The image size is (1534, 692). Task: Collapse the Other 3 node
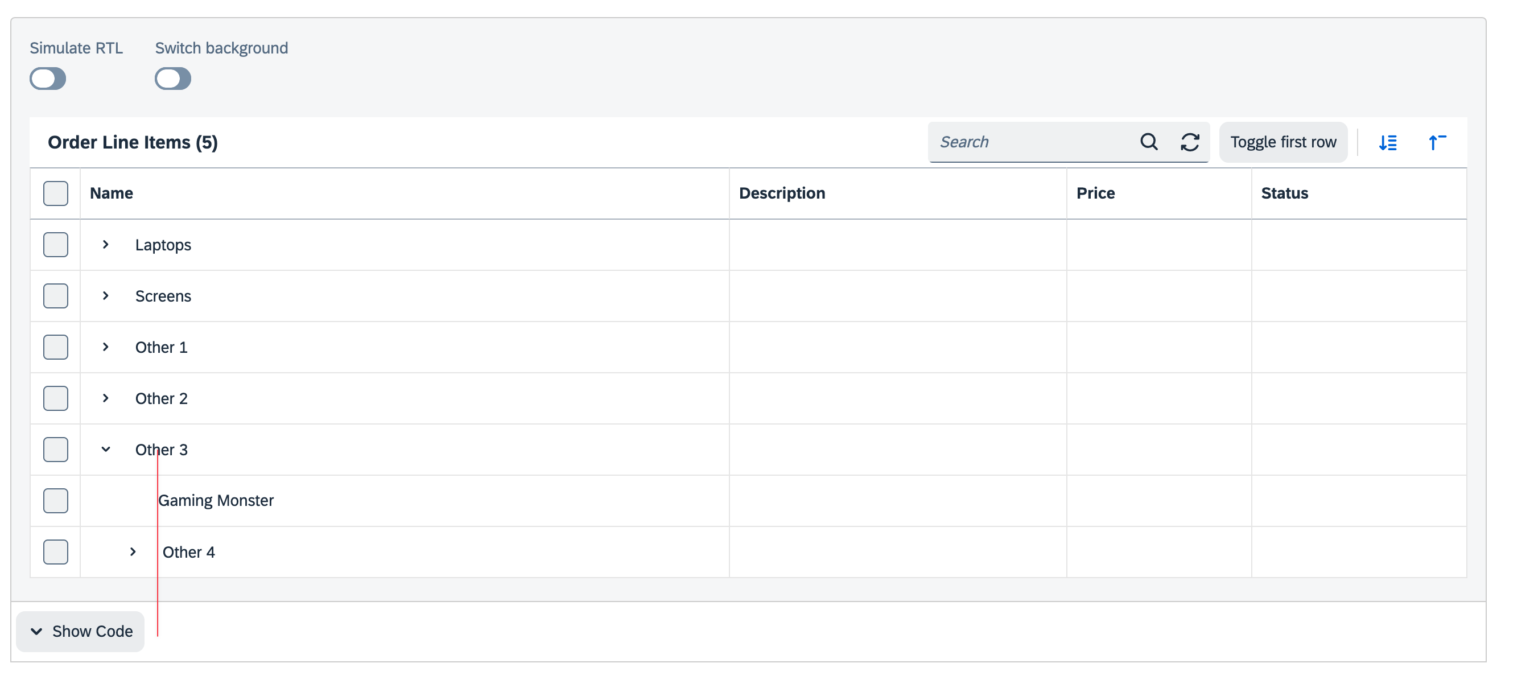pos(105,450)
